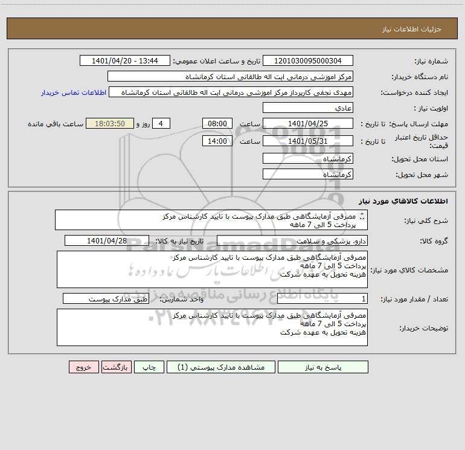Click the تاریخ نیاز به کالا field 1401/04/28
465x450 pixels.
107,240
